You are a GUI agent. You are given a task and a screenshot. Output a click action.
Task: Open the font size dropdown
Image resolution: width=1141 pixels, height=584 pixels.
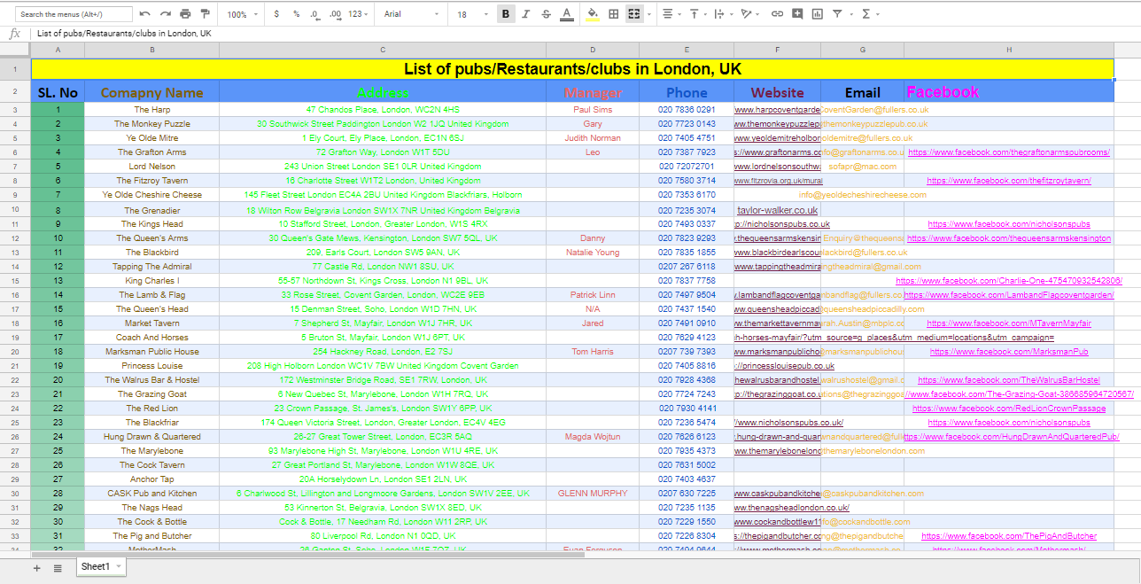(470, 13)
